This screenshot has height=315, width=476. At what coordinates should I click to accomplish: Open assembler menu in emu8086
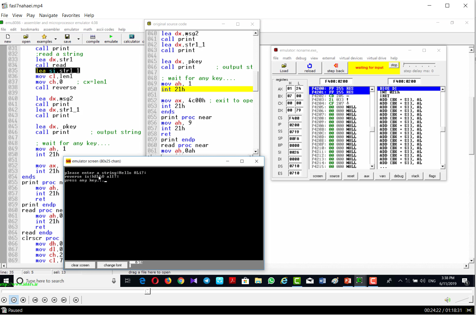point(52,29)
